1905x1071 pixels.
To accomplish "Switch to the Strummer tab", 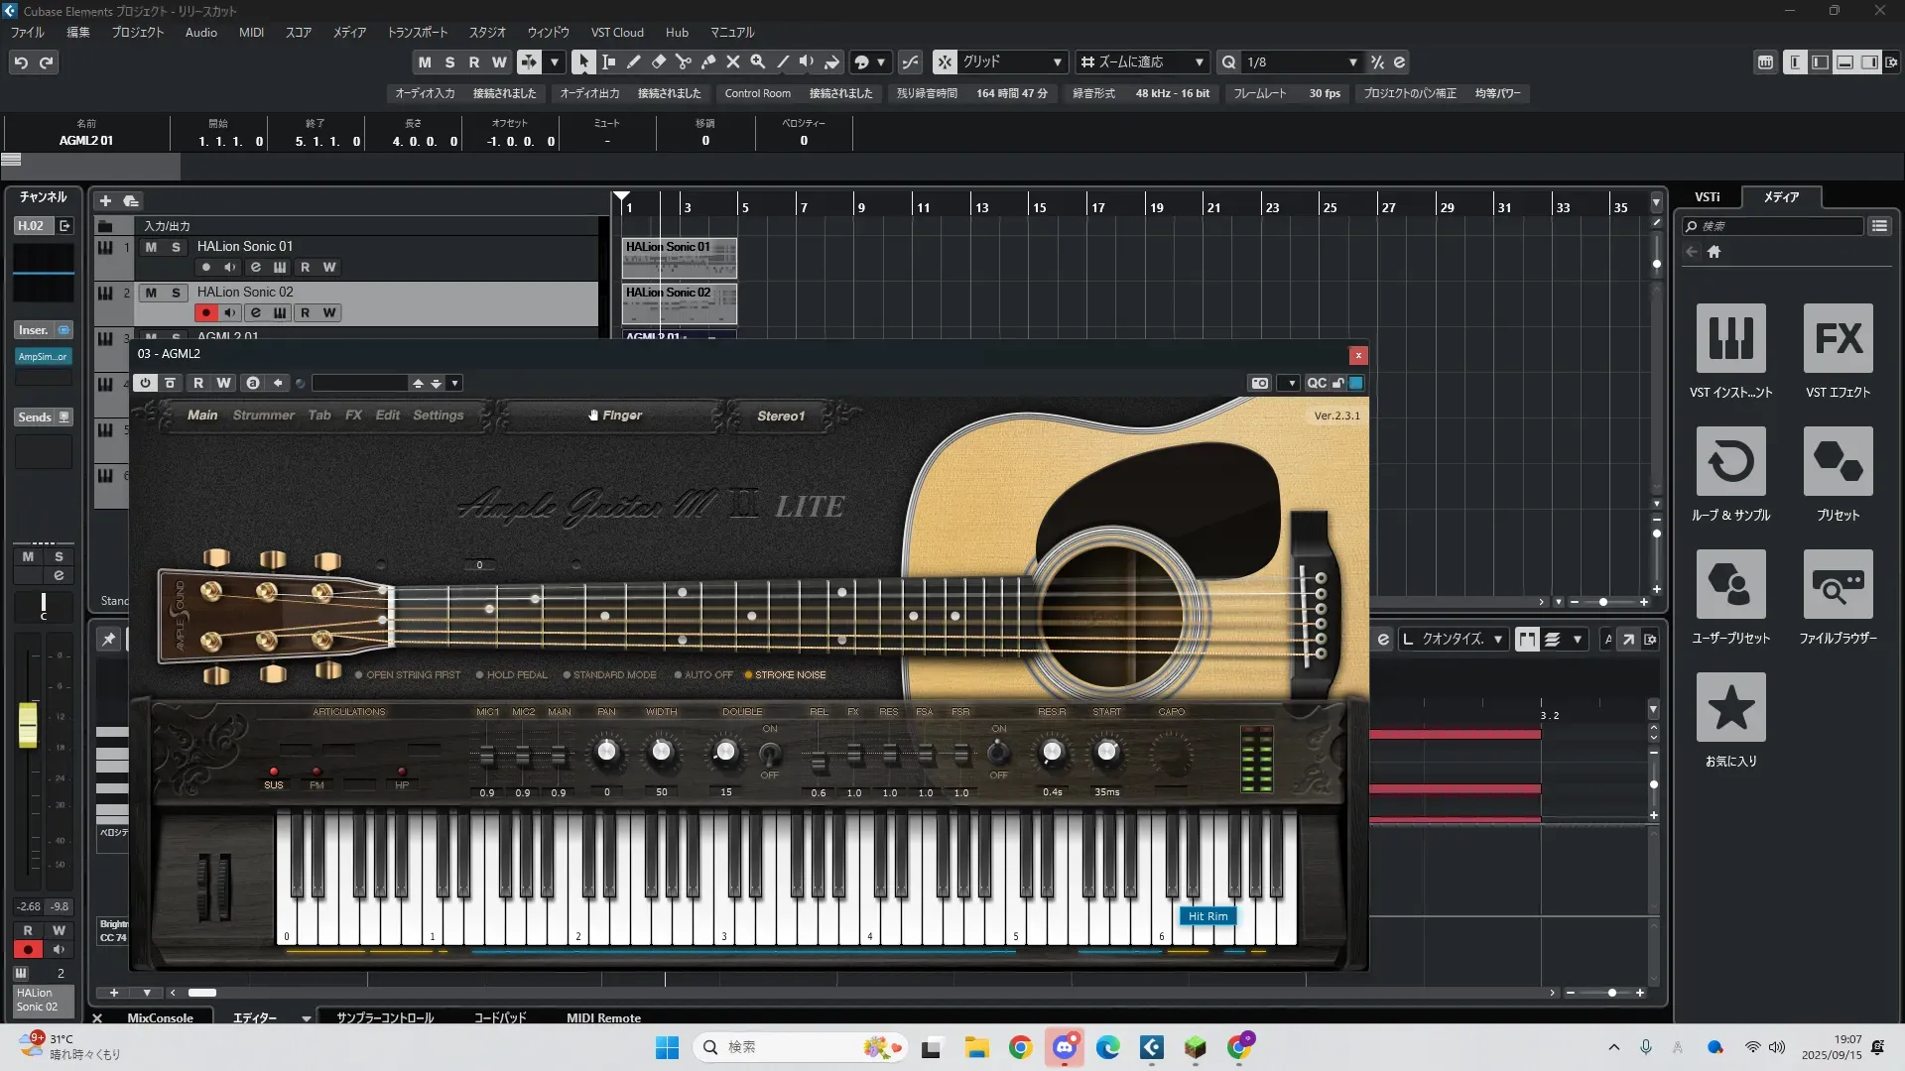I will [x=263, y=416].
